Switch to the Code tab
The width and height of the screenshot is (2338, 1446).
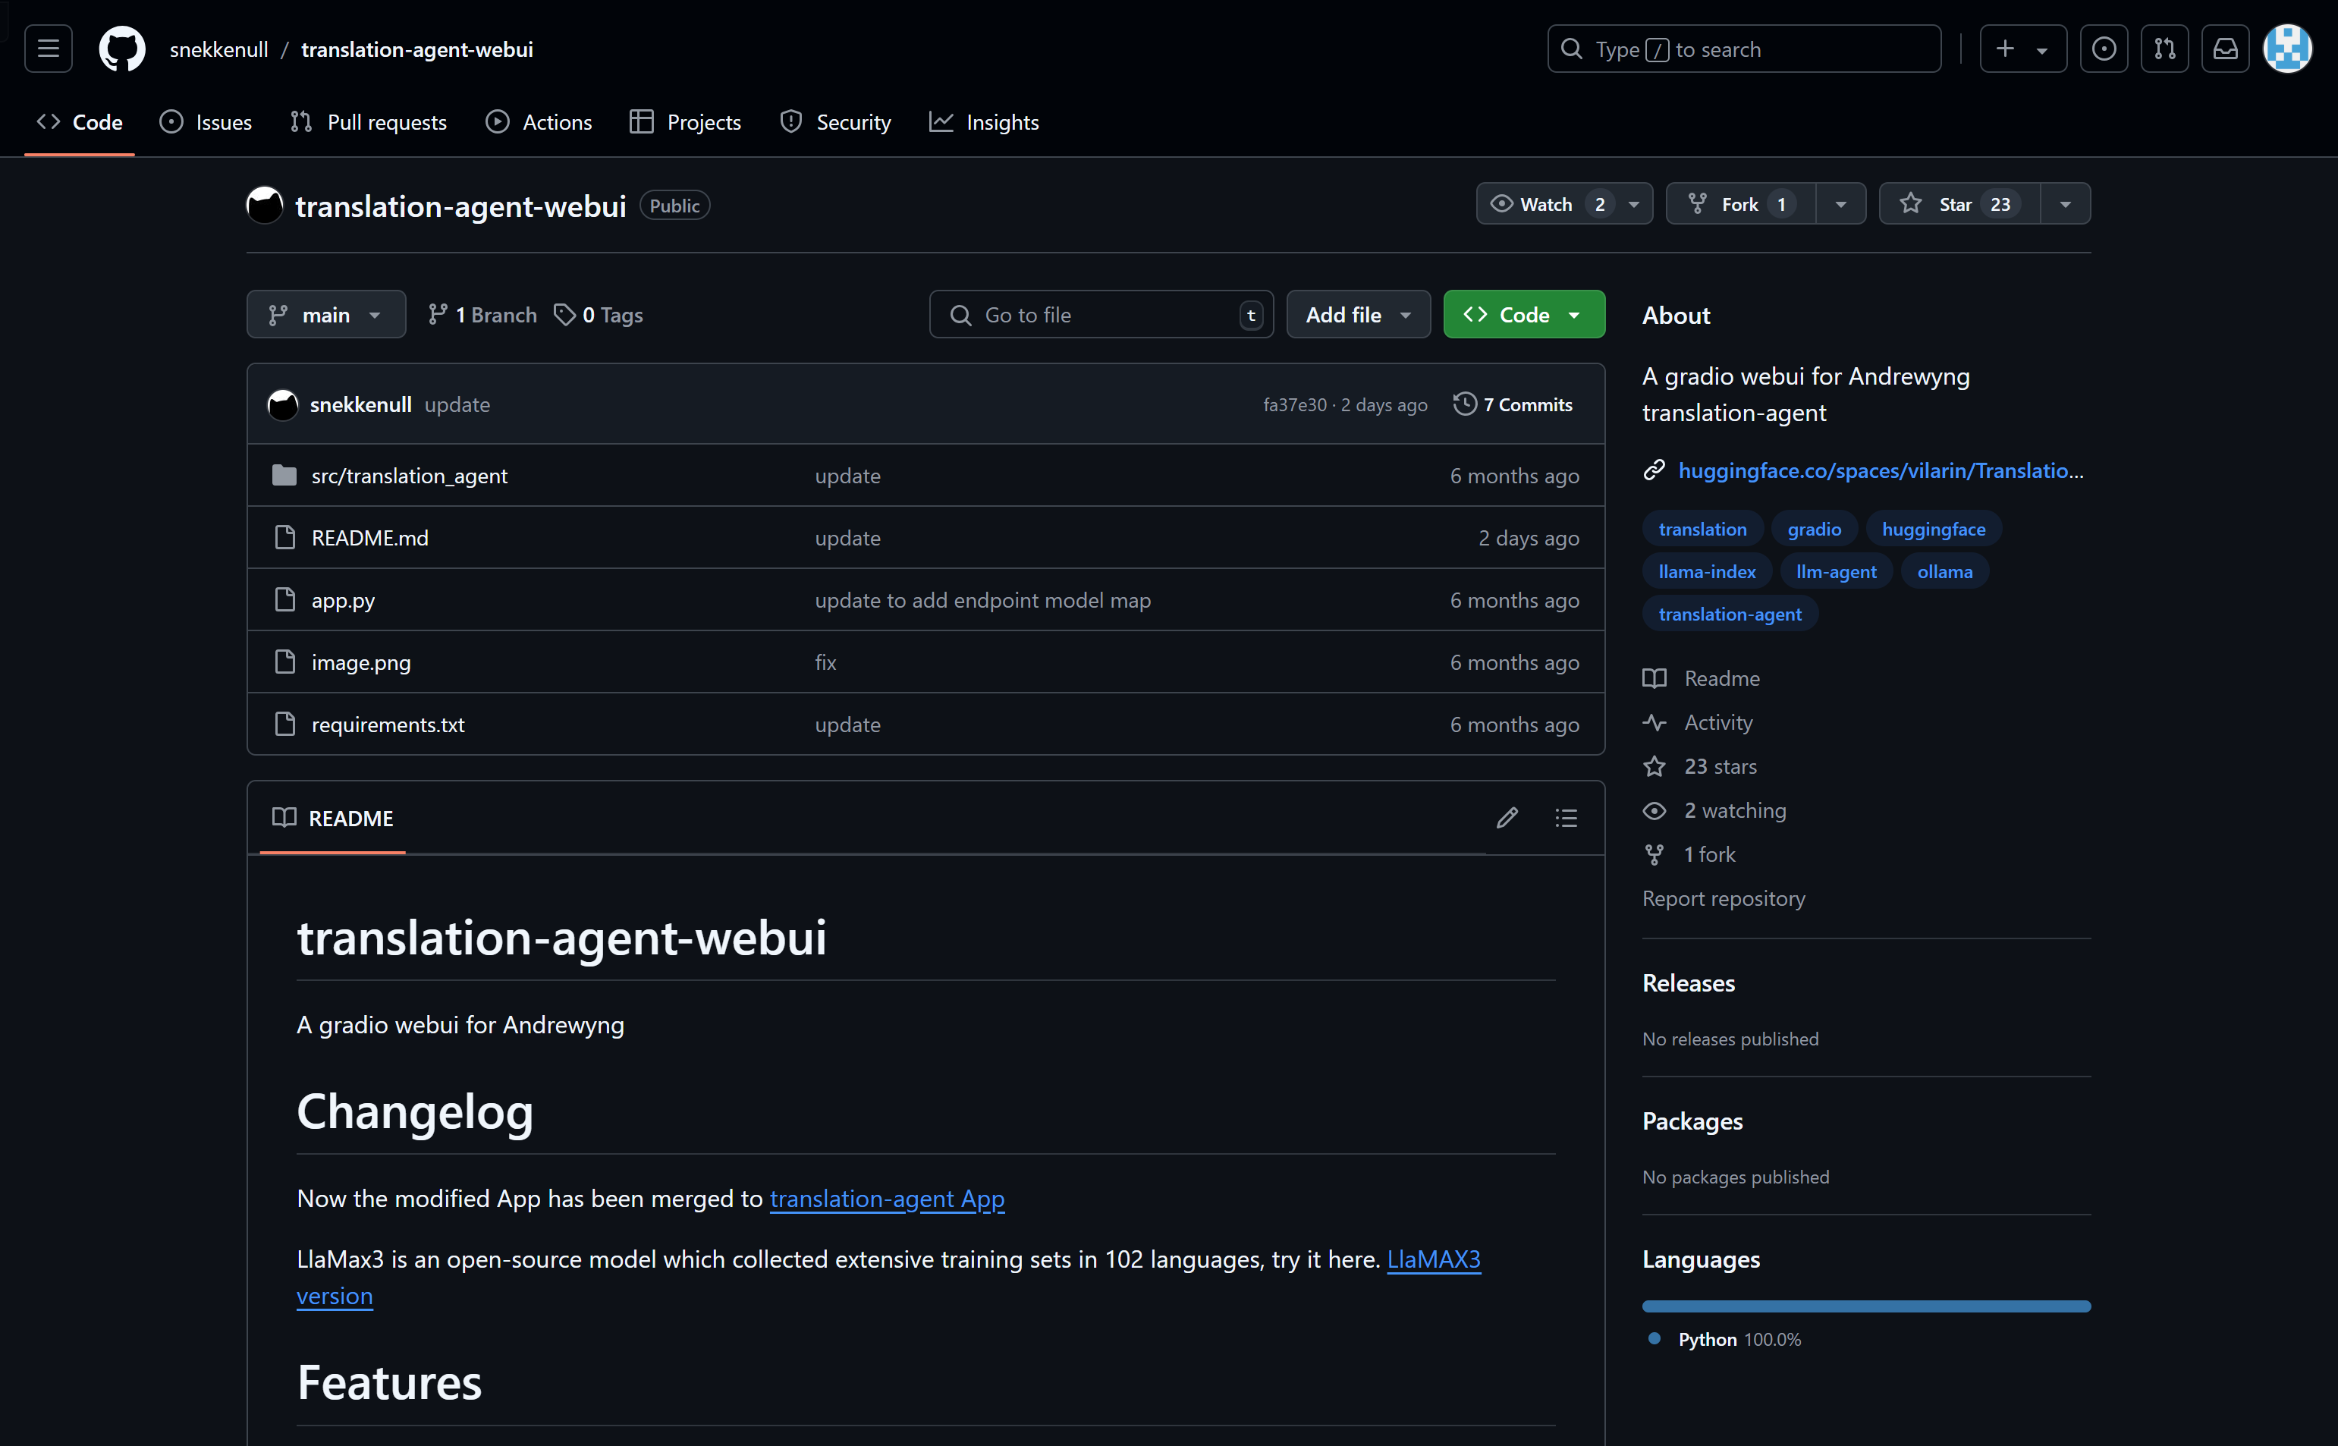click(x=80, y=122)
